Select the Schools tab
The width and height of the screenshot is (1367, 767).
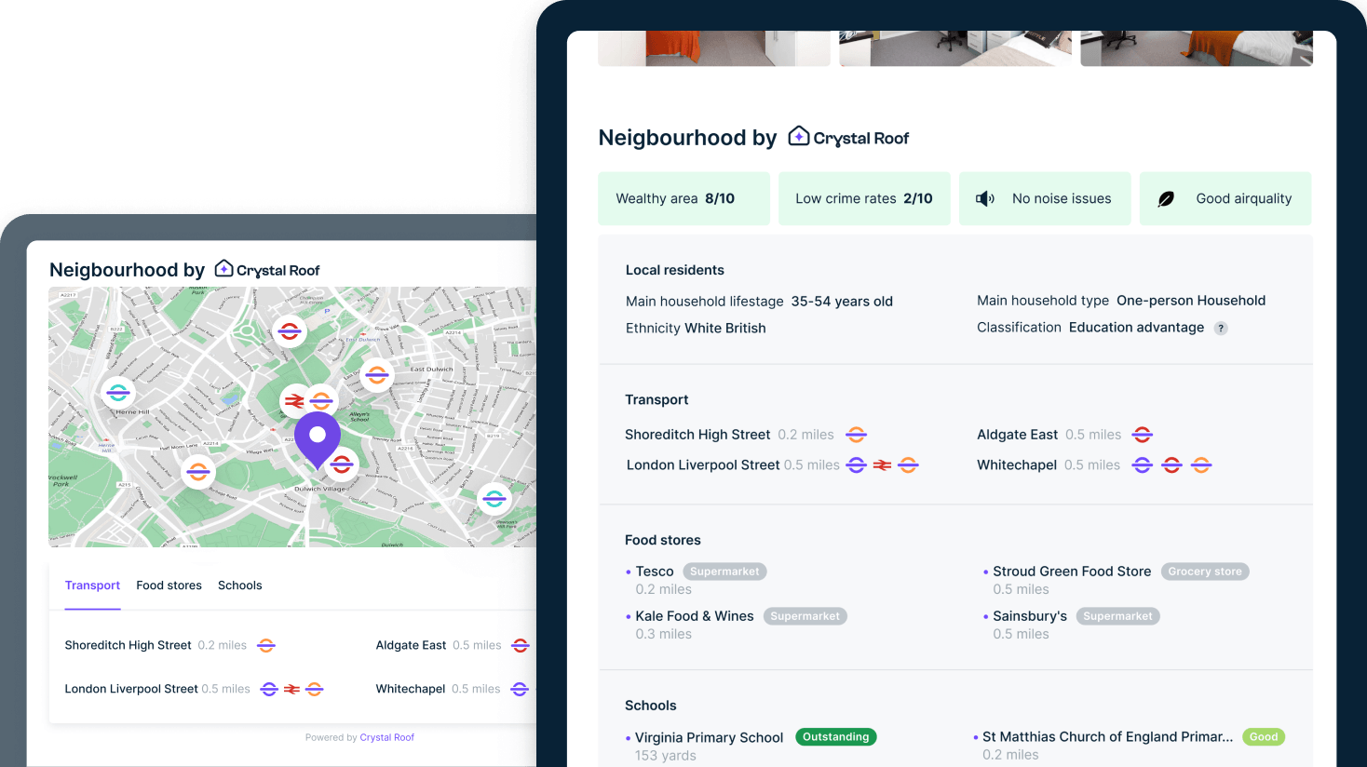point(239,585)
